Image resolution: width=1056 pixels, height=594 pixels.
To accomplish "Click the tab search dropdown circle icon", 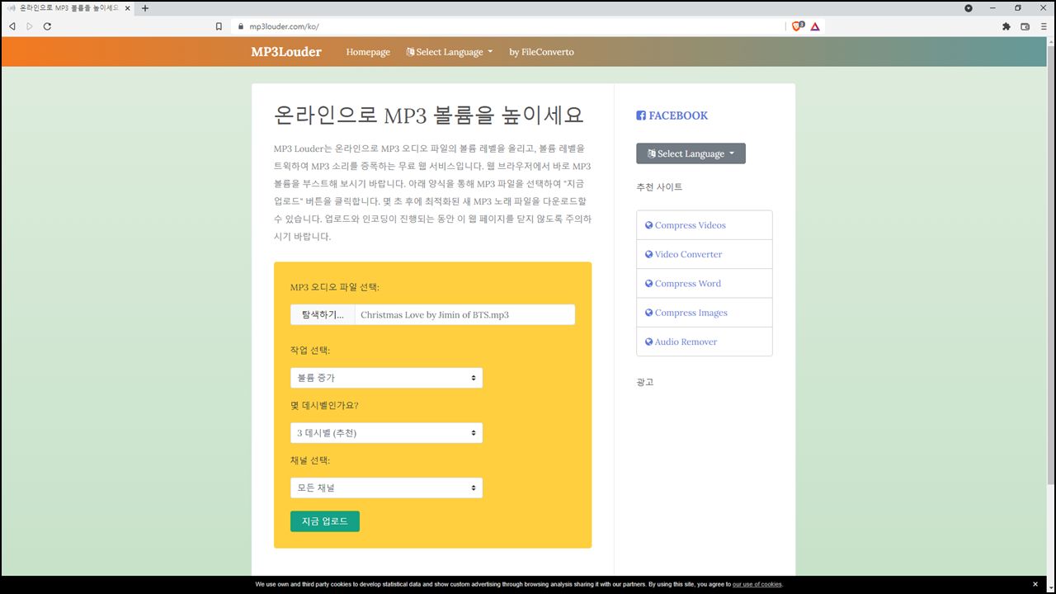I will 969,8.
